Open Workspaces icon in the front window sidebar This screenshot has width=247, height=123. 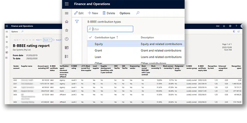point(67,48)
